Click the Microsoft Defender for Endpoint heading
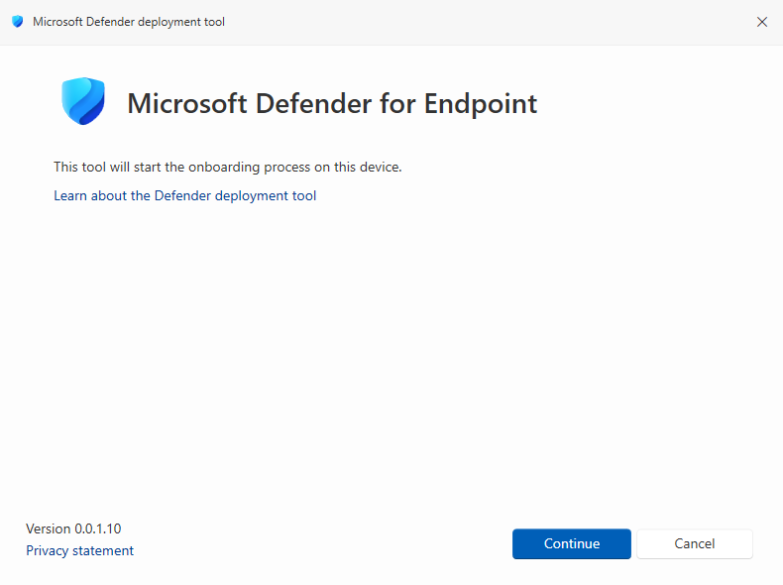This screenshot has width=783, height=585. (x=332, y=103)
